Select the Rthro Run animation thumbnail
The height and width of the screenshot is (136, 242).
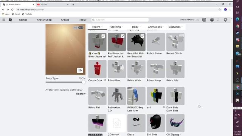click(117, 69)
